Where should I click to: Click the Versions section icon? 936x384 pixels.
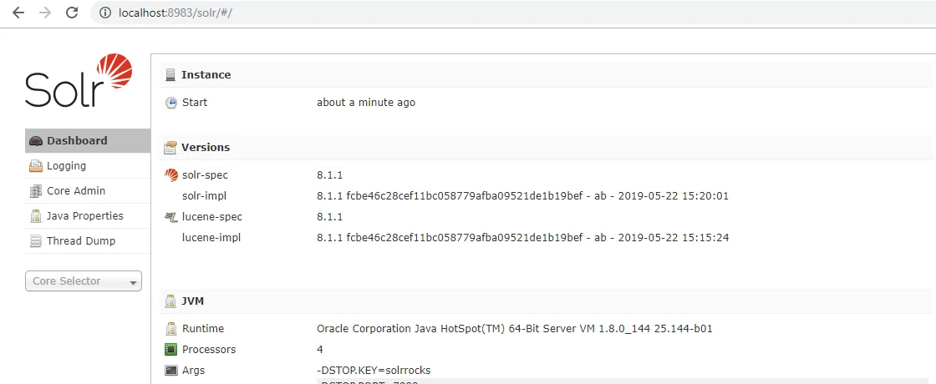coord(170,147)
